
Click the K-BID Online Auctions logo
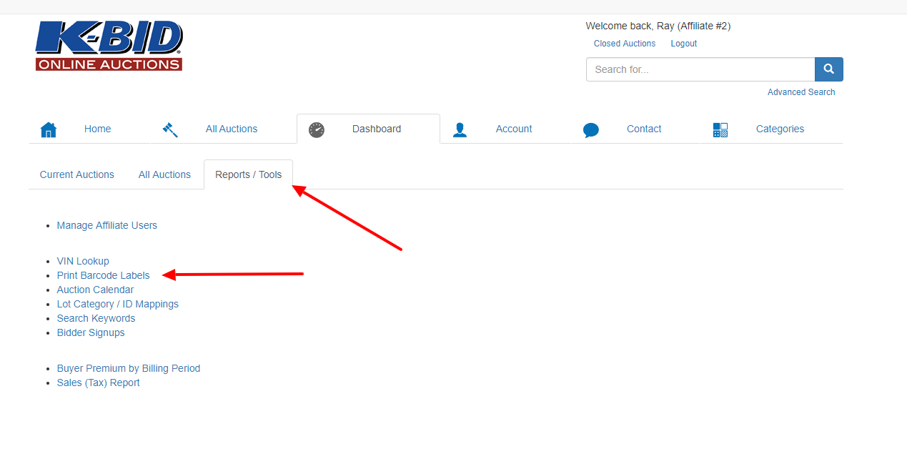109,46
